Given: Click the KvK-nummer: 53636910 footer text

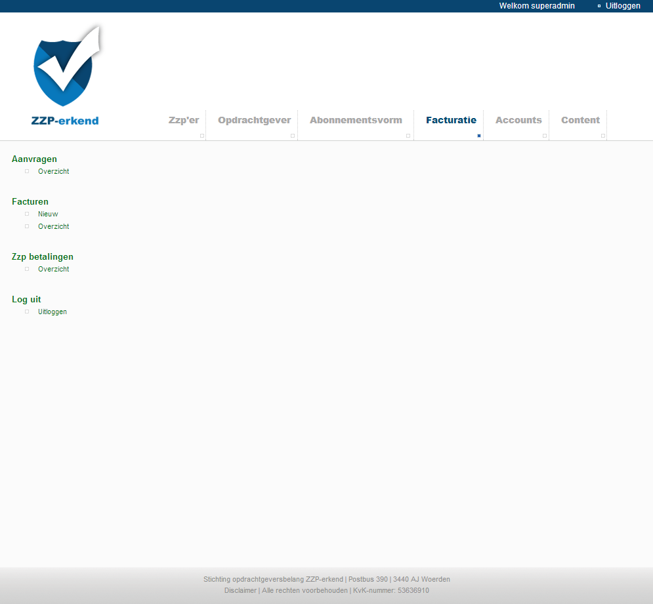Looking at the screenshot, I should tap(391, 591).
